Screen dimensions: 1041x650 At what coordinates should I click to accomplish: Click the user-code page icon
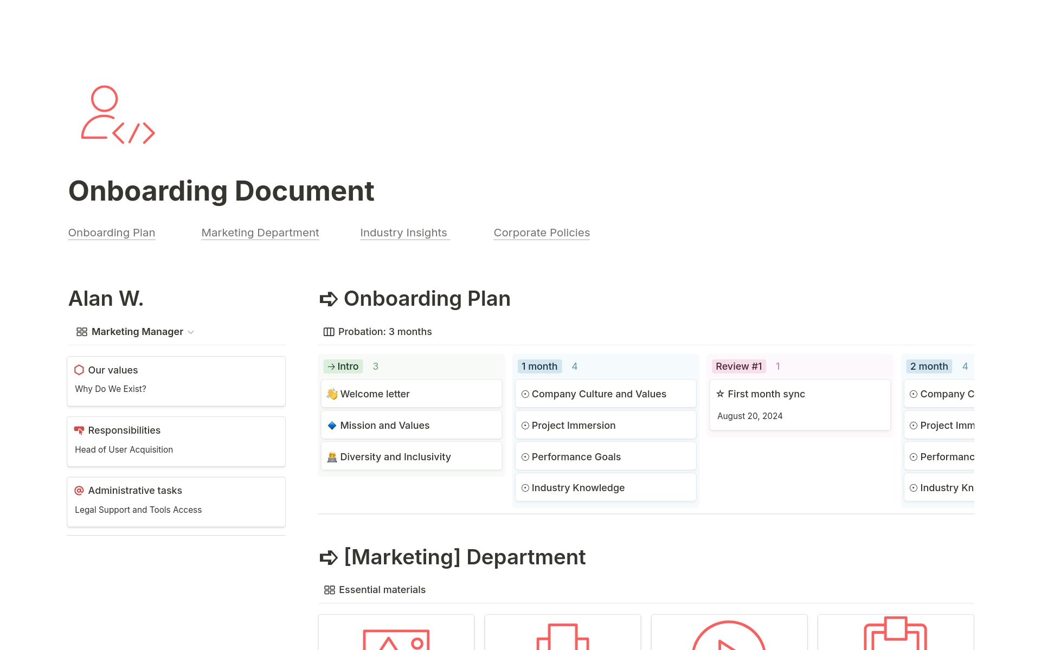pyautogui.click(x=118, y=115)
